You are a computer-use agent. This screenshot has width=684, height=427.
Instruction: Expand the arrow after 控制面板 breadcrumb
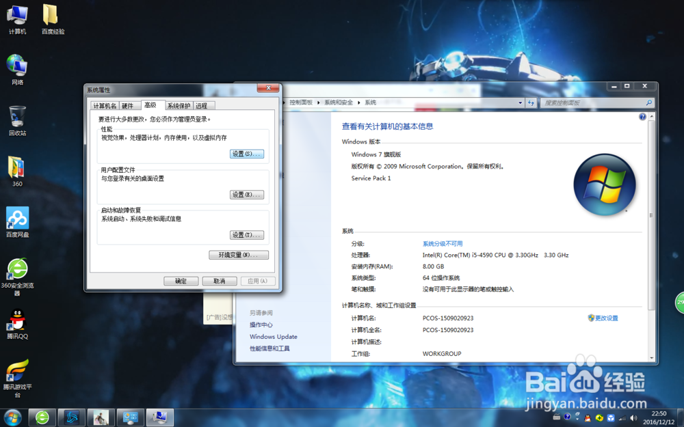coord(319,102)
